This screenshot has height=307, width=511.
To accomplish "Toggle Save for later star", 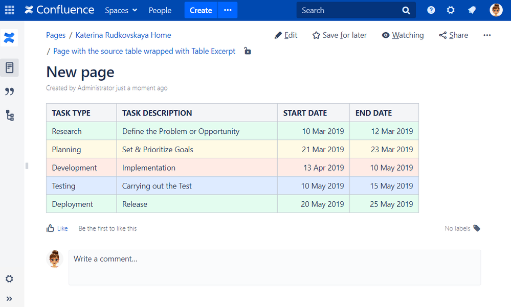I will (339, 35).
